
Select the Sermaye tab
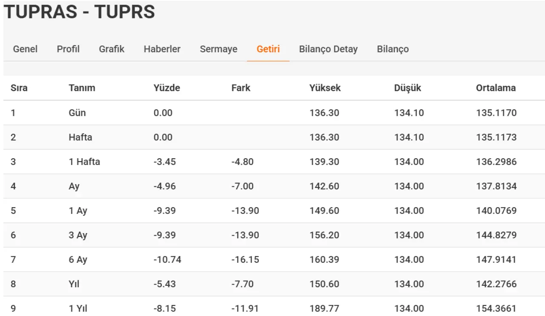(x=218, y=49)
